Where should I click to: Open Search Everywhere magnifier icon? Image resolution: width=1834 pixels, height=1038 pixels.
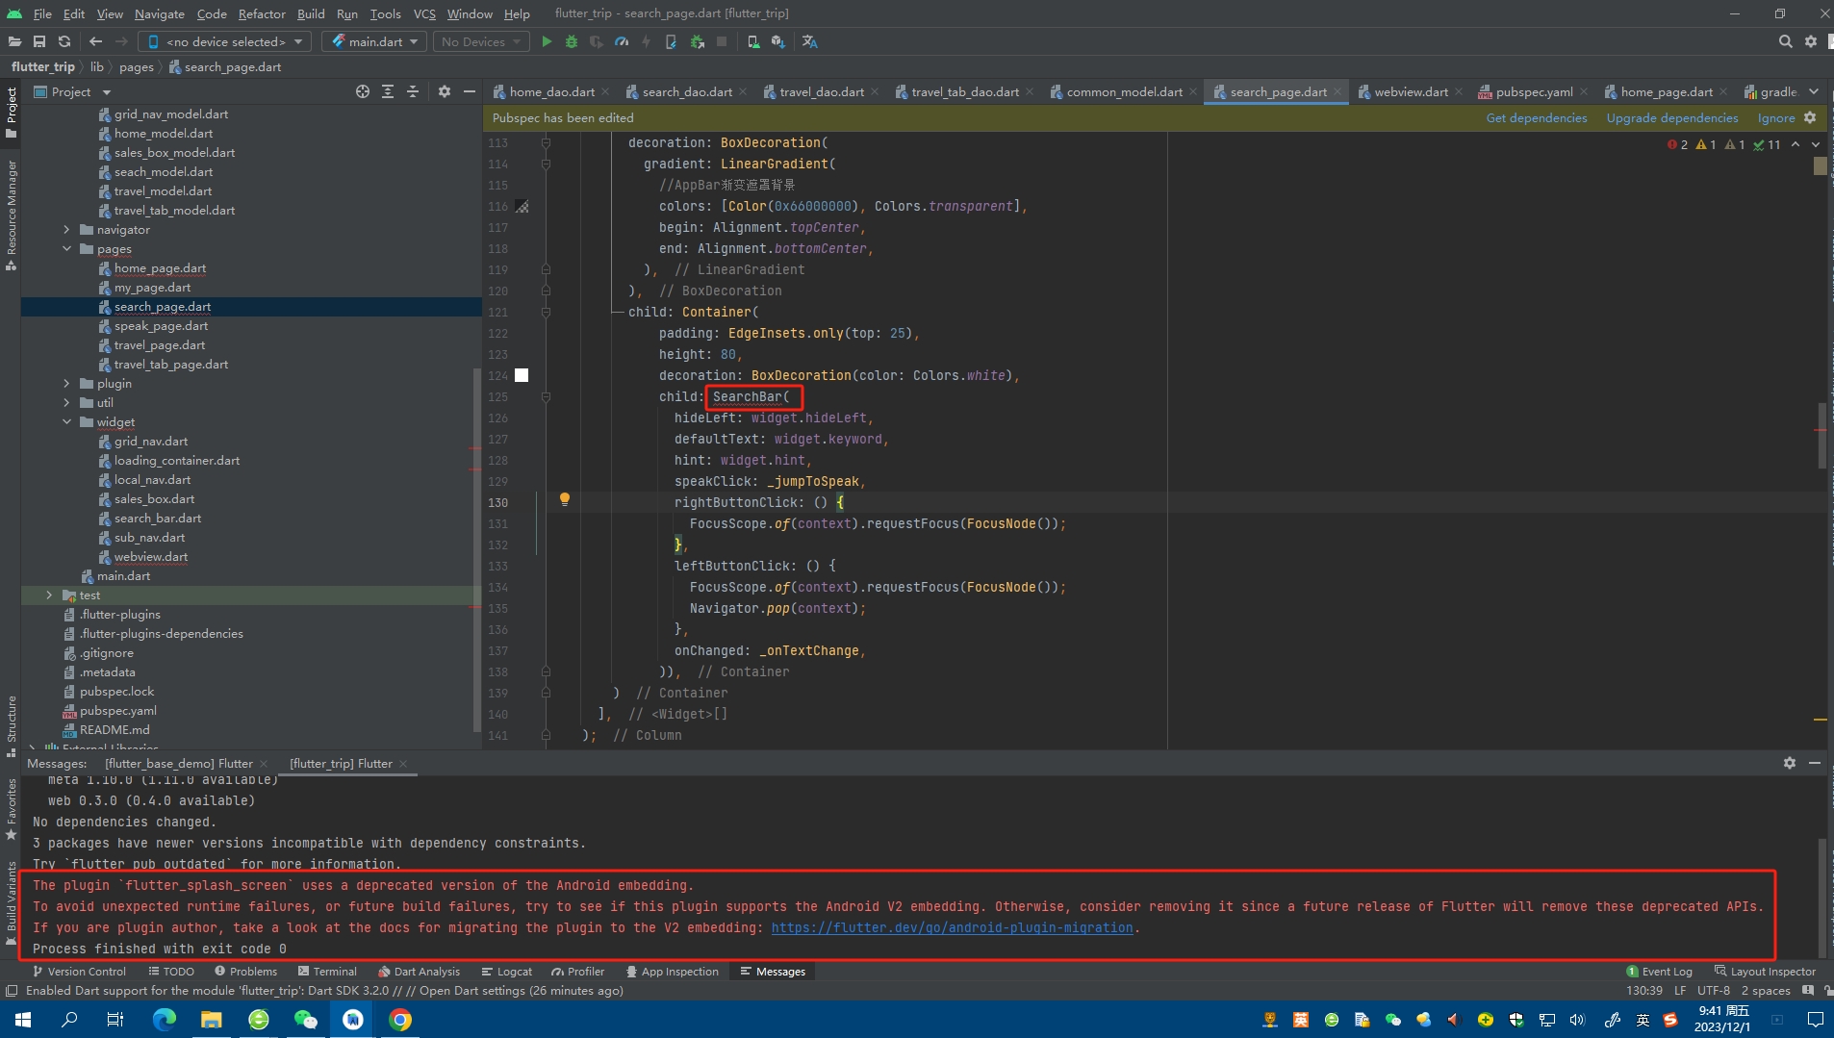pos(1786,41)
